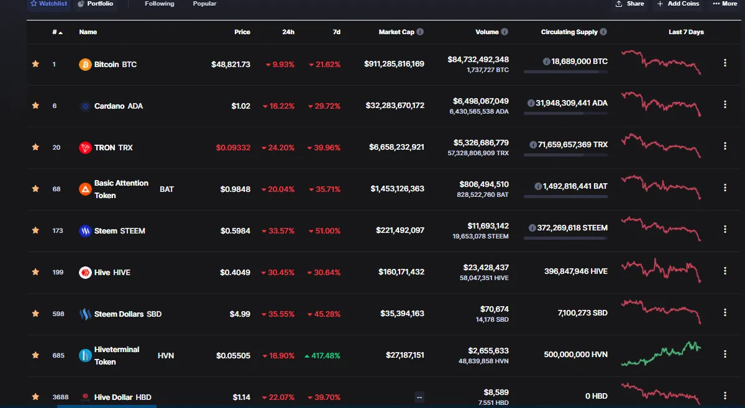This screenshot has height=408, width=745.
Task: Click the Hive HIVE logo icon
Action: (85, 272)
